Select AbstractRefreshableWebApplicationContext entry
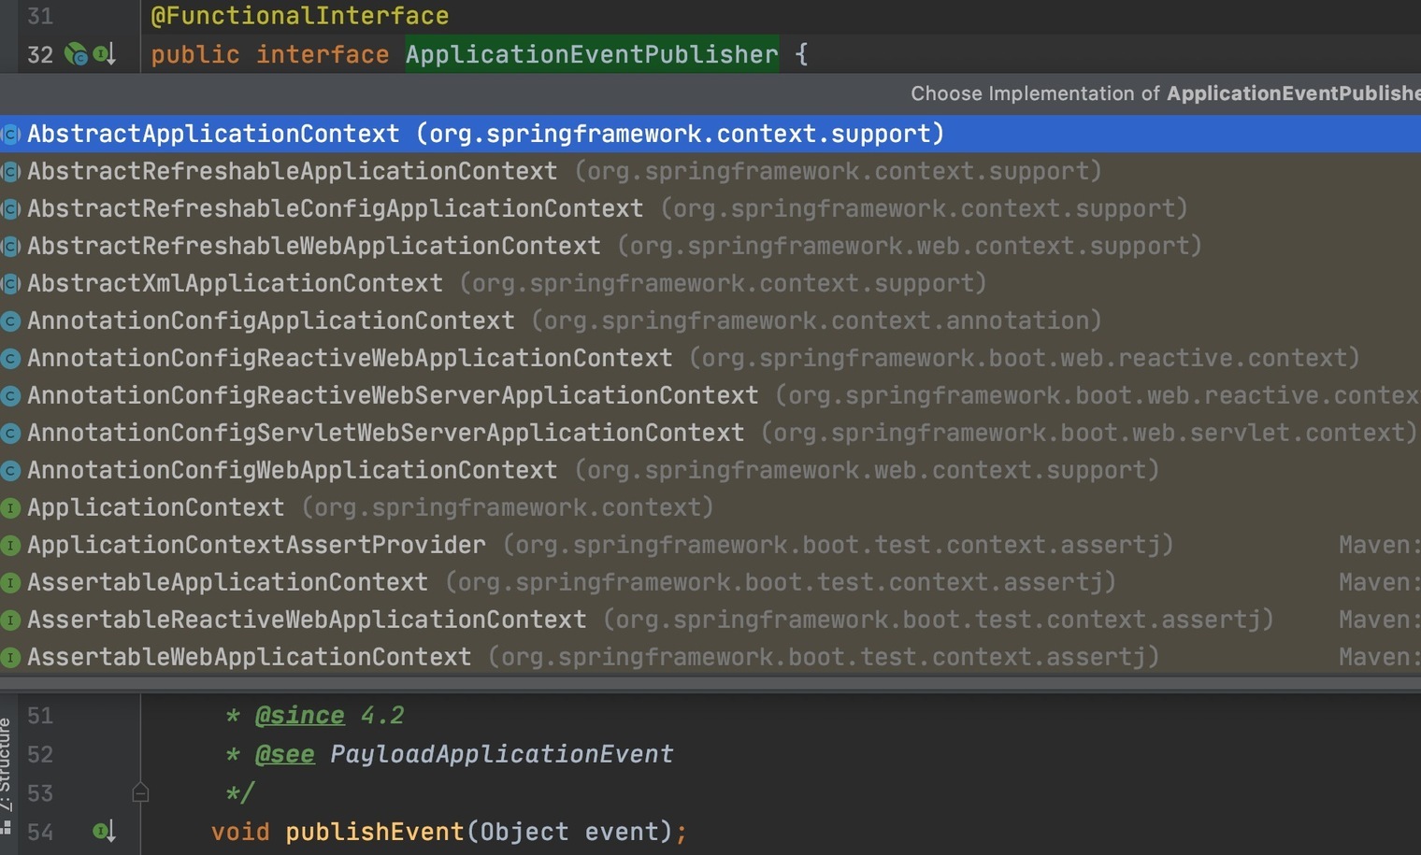Screen dimensions: 1421x855 (710, 246)
